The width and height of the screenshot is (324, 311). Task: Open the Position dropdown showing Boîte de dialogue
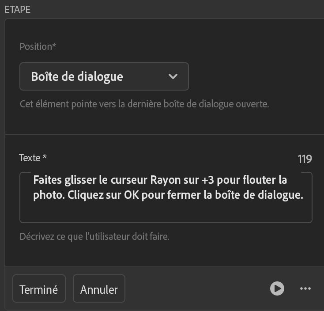tap(104, 76)
